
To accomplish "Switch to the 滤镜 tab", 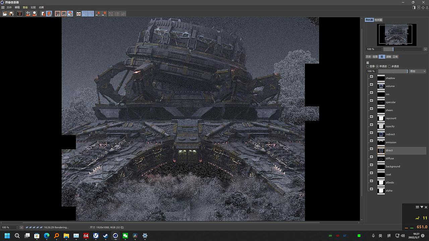I will click(388, 57).
